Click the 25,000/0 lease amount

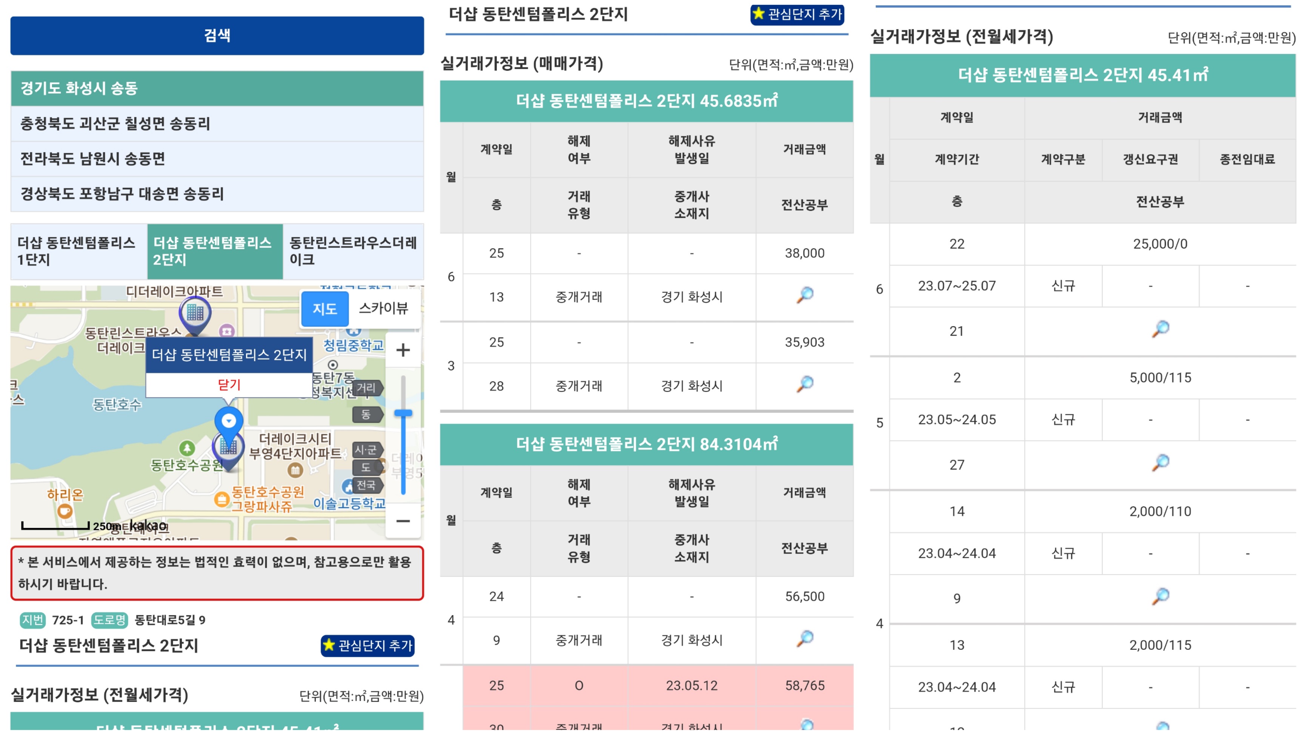tap(1160, 244)
